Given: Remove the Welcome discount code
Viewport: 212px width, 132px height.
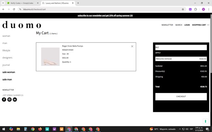Looking at the screenshot, I should point(168,59).
